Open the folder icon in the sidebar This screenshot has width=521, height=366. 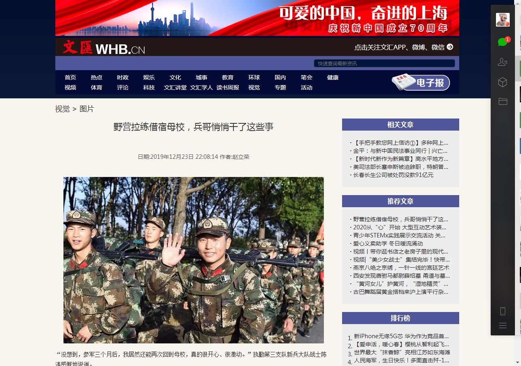click(502, 102)
